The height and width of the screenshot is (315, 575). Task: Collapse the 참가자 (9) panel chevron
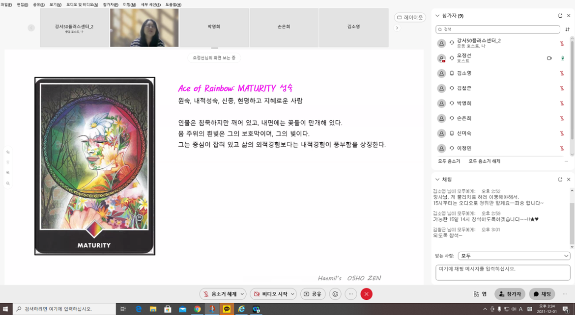[x=438, y=16]
